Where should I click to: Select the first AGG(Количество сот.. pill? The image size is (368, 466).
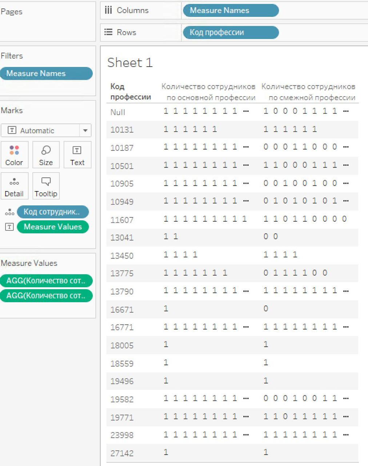[x=46, y=281]
